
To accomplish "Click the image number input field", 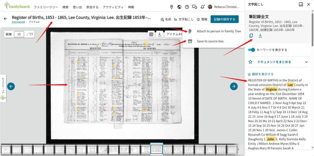I will [x=19, y=34].
